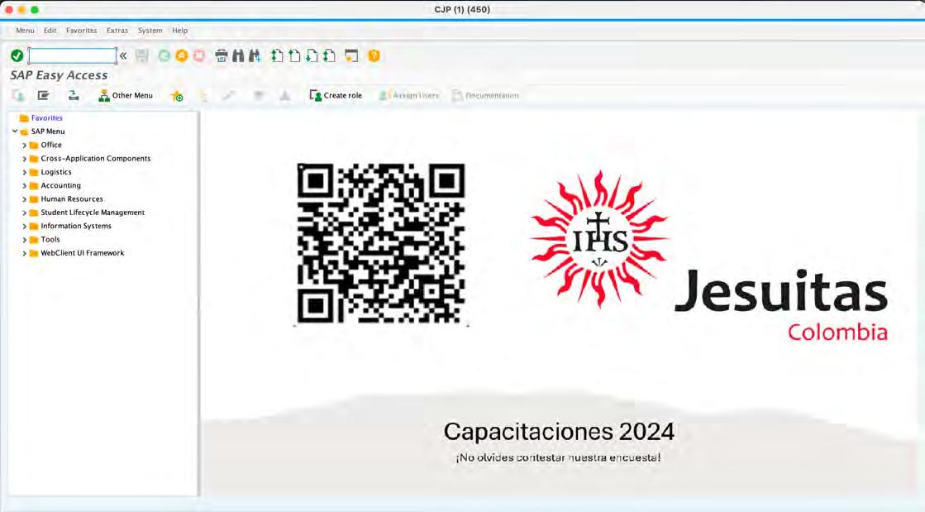Image resolution: width=925 pixels, height=512 pixels.
Task: Click the User Menu icon
Action: pyautogui.click(x=18, y=95)
